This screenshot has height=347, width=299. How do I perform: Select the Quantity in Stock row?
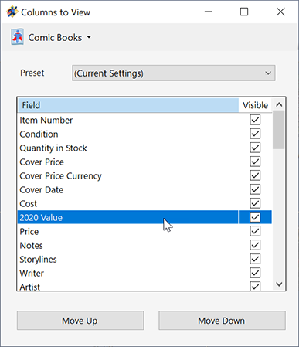tap(144, 148)
